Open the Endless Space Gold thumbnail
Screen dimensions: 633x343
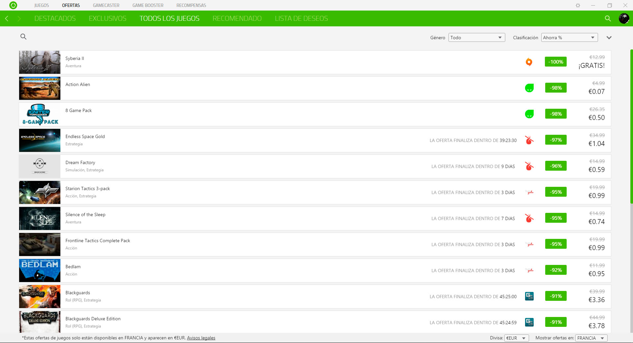(40, 140)
